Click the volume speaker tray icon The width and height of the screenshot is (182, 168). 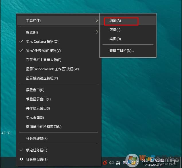[111, 163]
